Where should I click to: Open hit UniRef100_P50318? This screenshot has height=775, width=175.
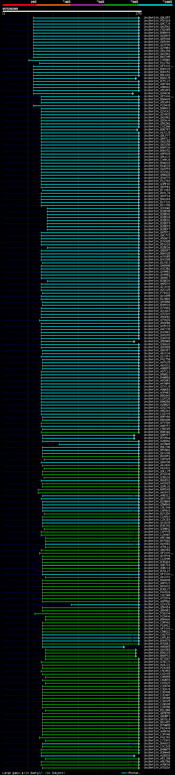(x=157, y=21)
